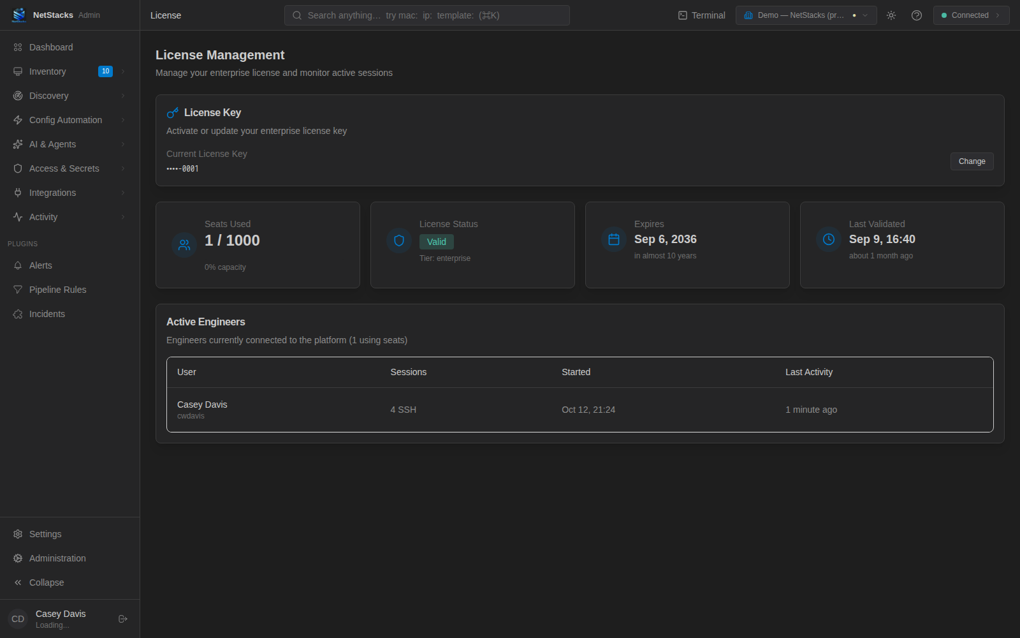Focus the Search anything input field
The width and height of the screenshot is (1020, 638).
point(427,15)
